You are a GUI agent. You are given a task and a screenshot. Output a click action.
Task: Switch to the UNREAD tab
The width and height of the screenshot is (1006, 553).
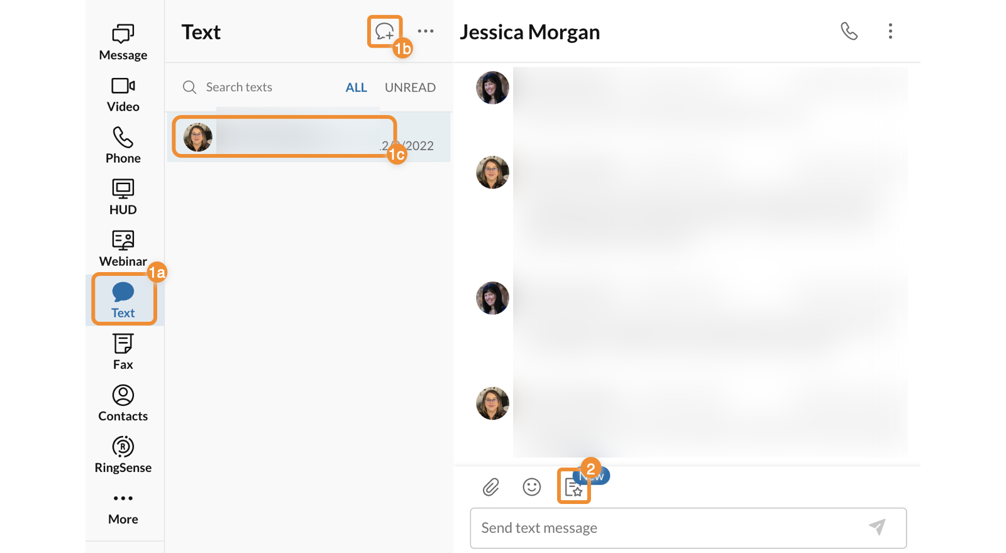click(x=410, y=87)
